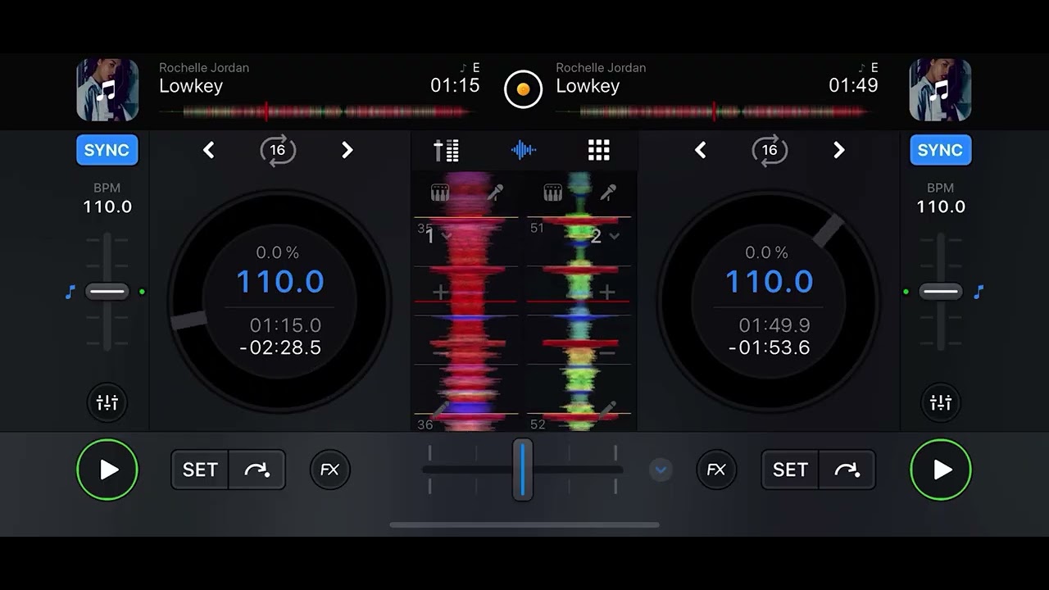Tap the microphone icon on deck 2 waveform
1049x590 pixels.
tap(608, 193)
